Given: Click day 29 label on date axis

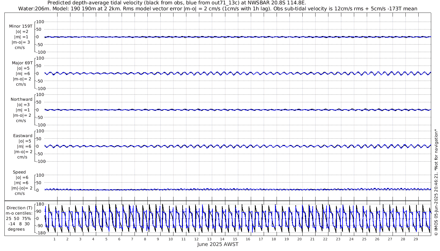Looking at the screenshot, I should (415, 239).
